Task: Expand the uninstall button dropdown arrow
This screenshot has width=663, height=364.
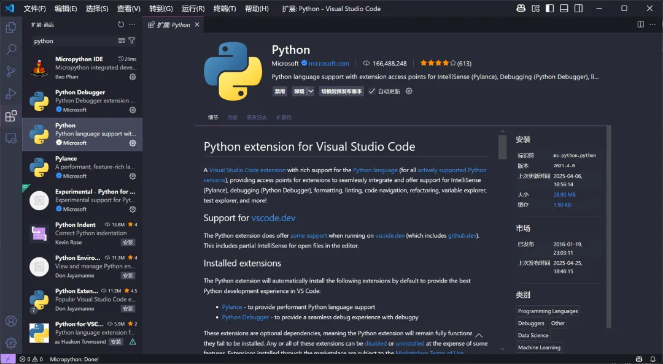Action: [311, 91]
